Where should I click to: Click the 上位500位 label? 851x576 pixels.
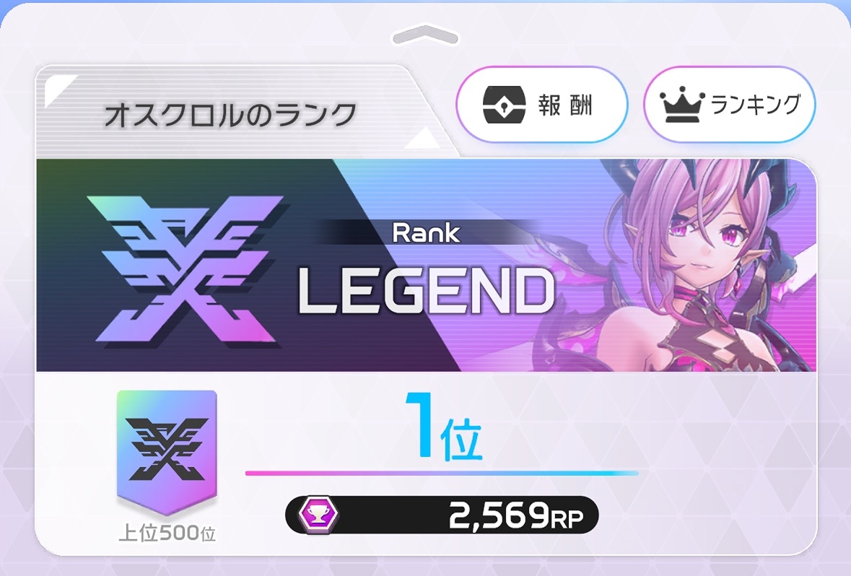click(x=167, y=533)
